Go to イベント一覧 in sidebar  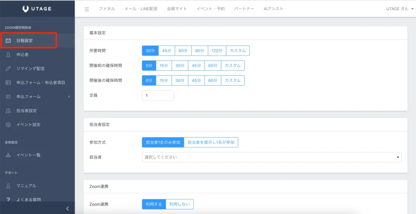[37, 155]
